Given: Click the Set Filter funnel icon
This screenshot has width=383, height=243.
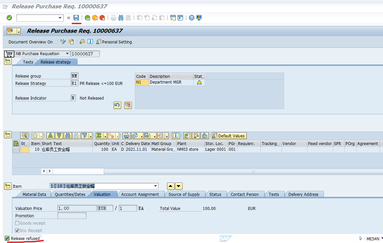Looking at the screenshot, I should click(84, 136).
